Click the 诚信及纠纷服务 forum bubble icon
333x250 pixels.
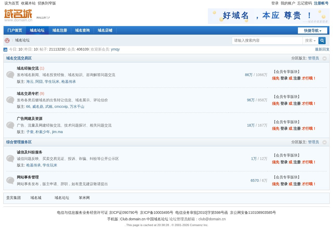coord(10,159)
